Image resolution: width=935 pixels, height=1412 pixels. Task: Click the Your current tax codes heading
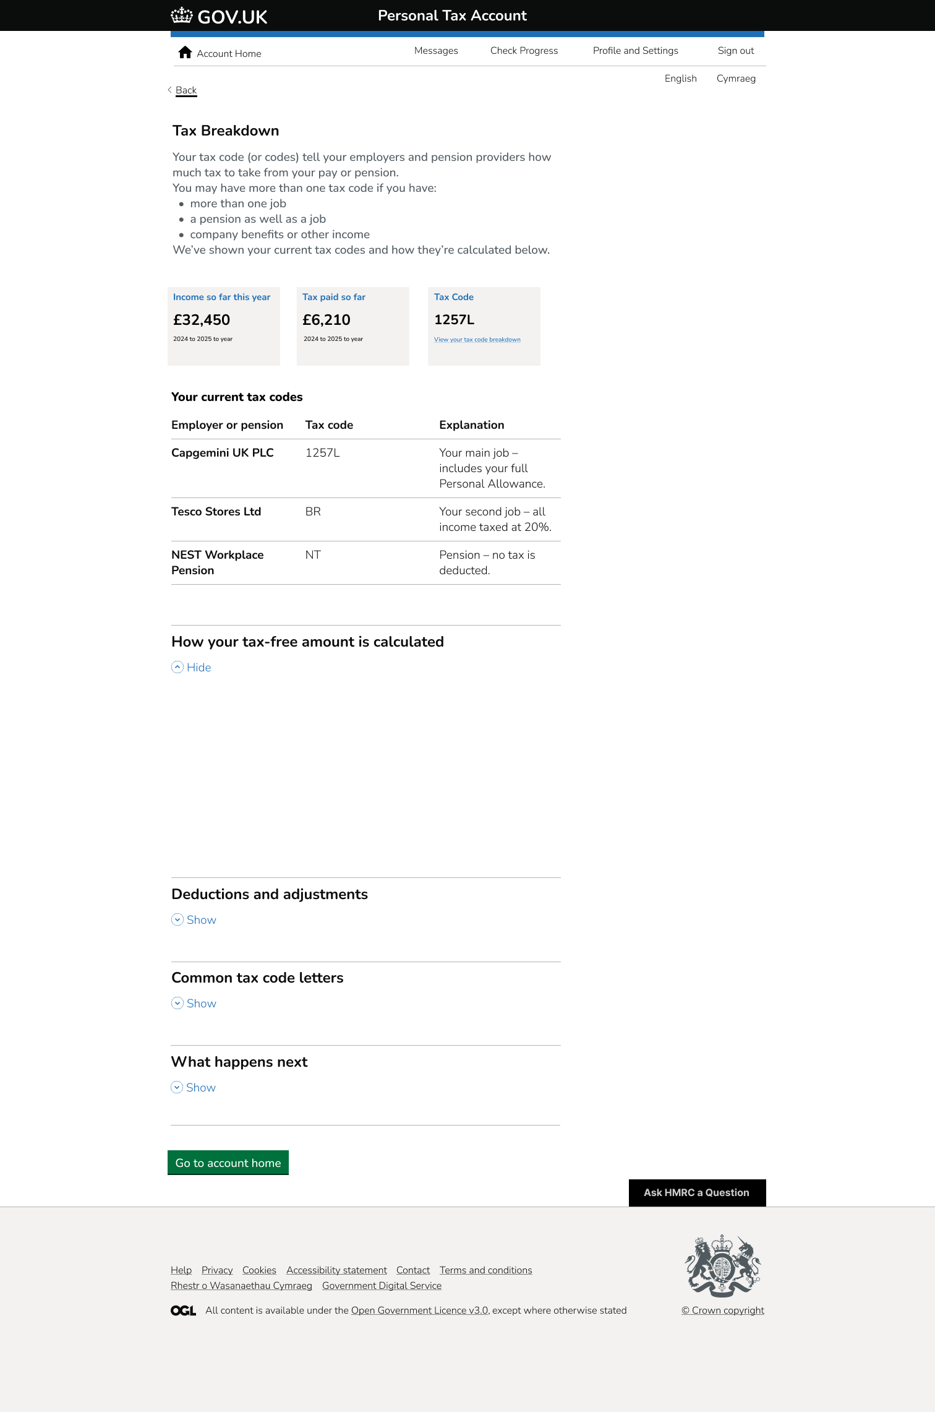(x=237, y=397)
